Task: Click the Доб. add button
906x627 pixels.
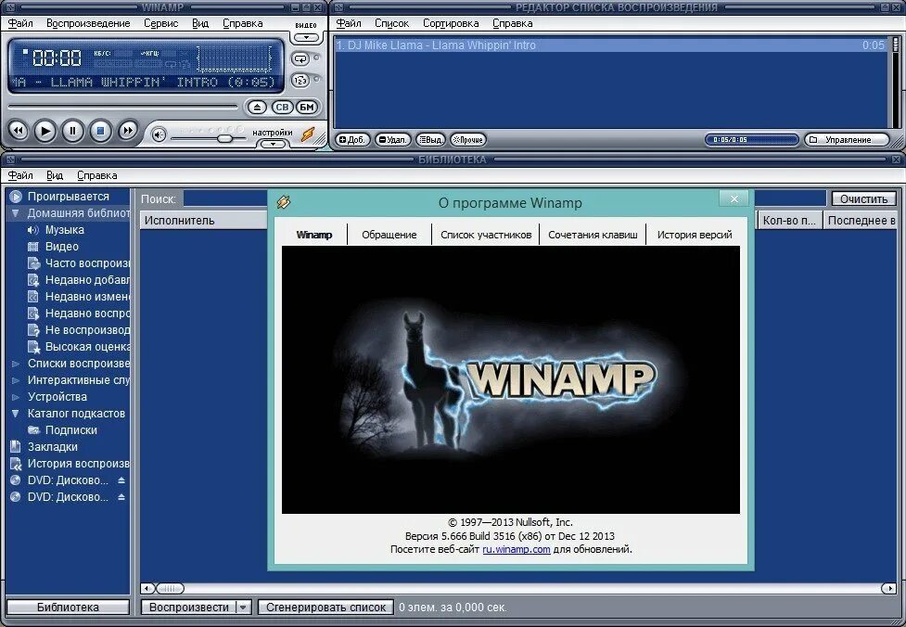Action: pos(352,140)
